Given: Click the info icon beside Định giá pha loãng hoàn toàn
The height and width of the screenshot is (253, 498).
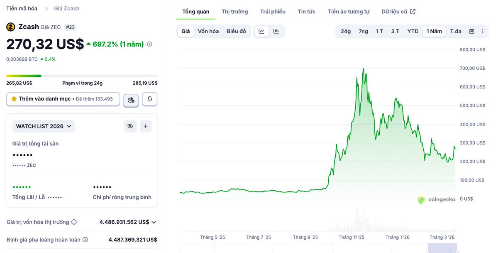Looking at the screenshot, I should (85, 240).
